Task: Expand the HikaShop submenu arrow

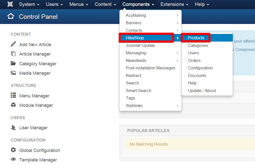Action: (x=178, y=38)
